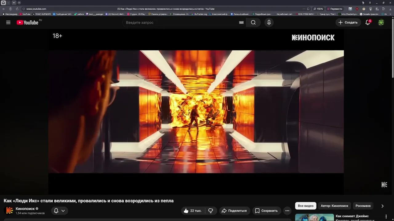The width and height of the screenshot is (394, 221).
Task: Open YouTube notifications bell
Action: point(368,22)
